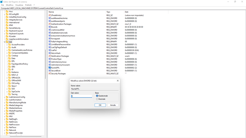Click the tree pane horizontal scrollbar
The width and height of the screenshot is (246, 138).
coord(26,136)
